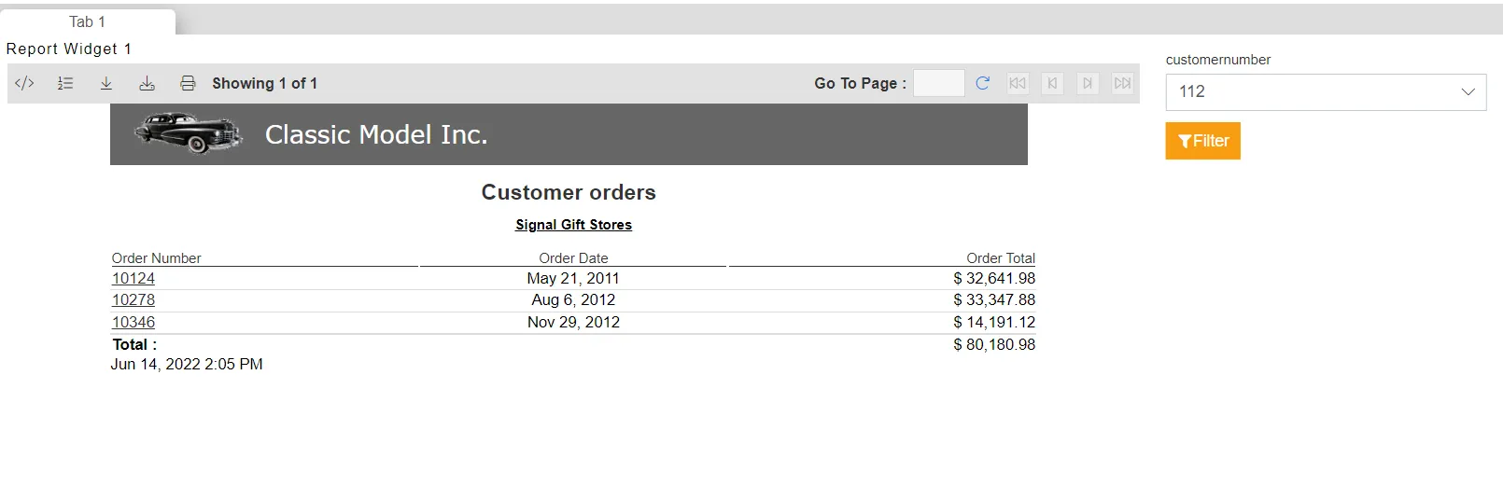Image resolution: width=1503 pixels, height=486 pixels.
Task: Switch to Tab 1
Action: tap(88, 21)
